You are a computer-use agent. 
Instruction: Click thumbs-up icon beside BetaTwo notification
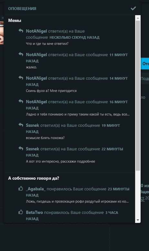pos(21,212)
